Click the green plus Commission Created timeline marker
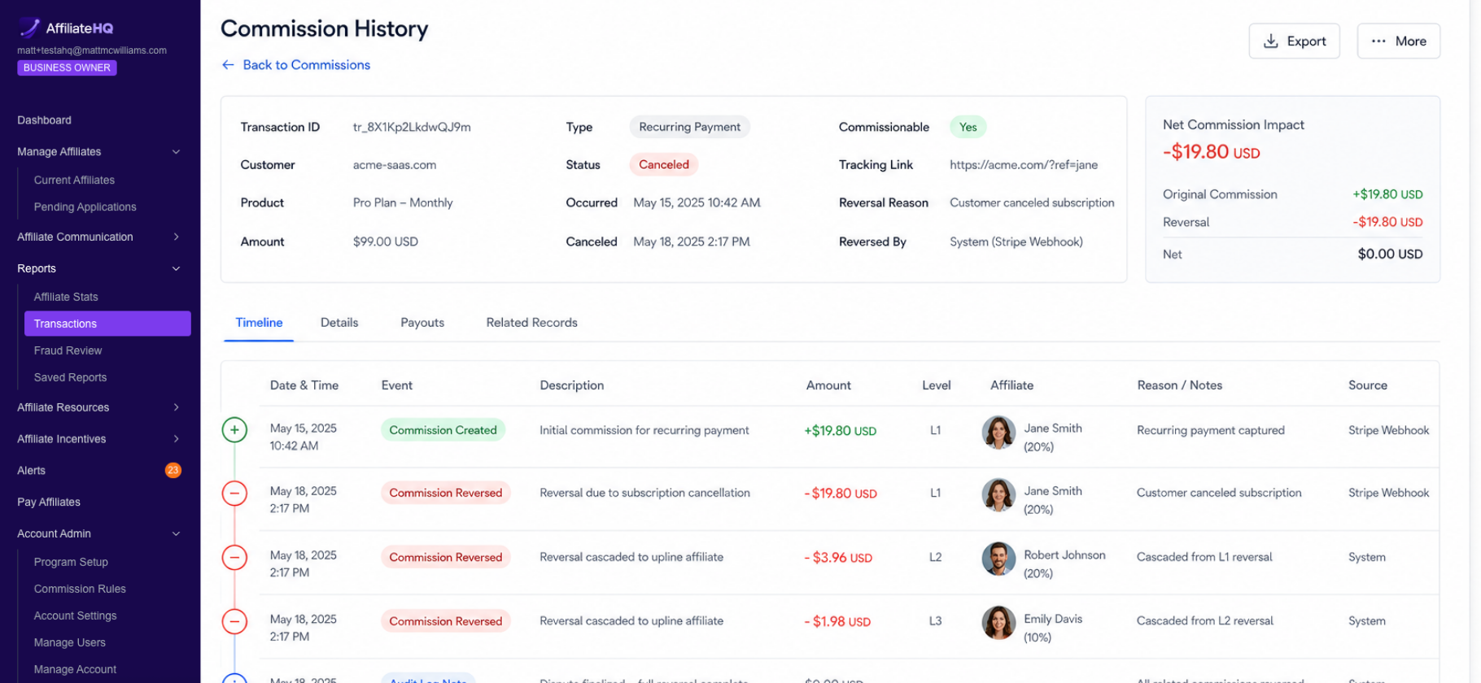The width and height of the screenshot is (1481, 683). [x=234, y=429]
